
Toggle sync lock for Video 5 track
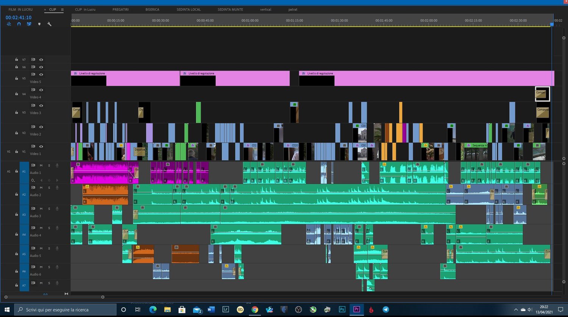click(x=33, y=74)
